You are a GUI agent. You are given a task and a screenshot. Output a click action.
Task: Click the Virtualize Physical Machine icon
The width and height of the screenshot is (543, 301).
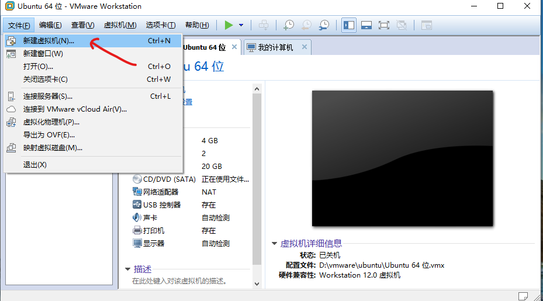pyautogui.click(x=11, y=122)
